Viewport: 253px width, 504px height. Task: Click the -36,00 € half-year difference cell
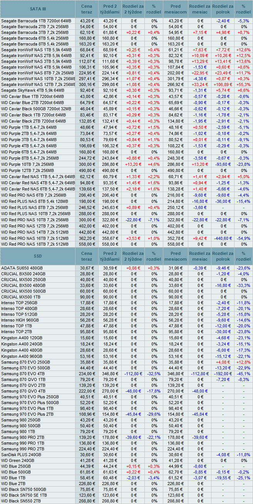pos(223,201)
